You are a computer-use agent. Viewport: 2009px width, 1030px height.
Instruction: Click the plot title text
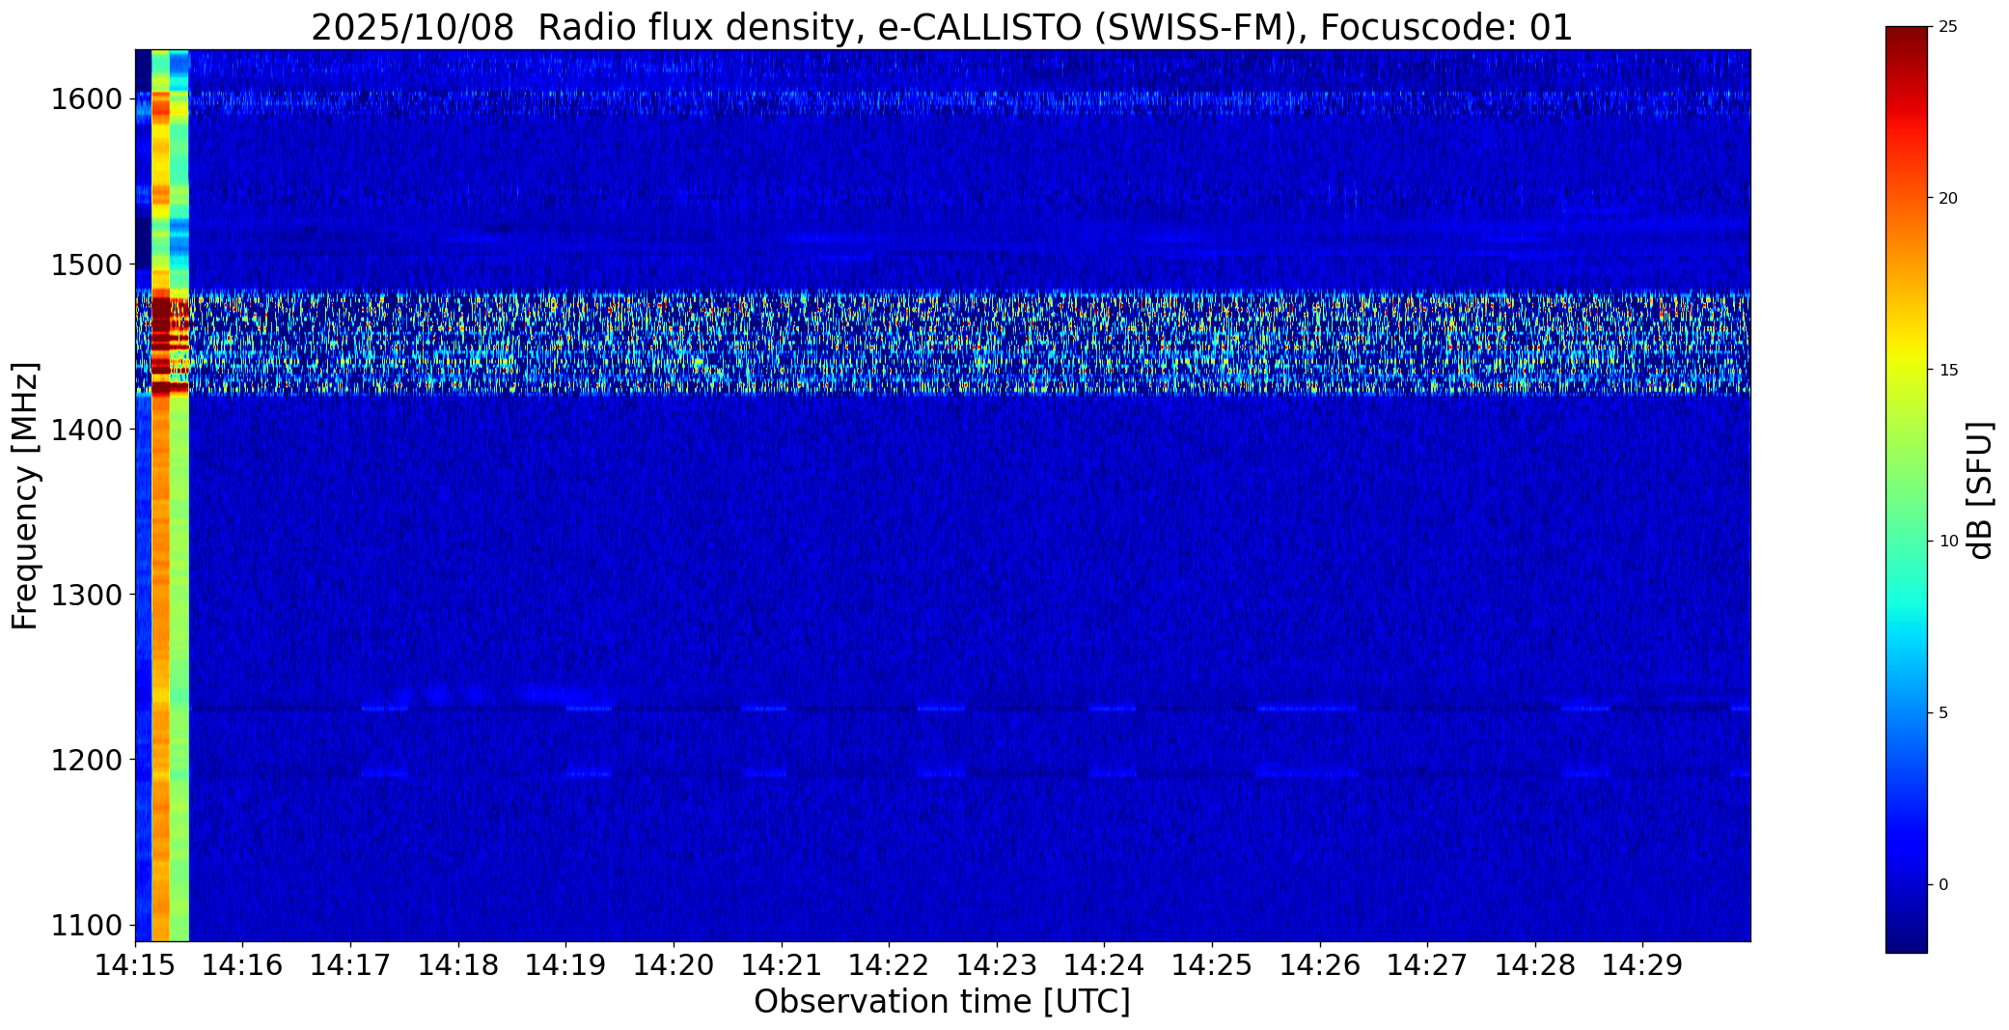tap(942, 27)
